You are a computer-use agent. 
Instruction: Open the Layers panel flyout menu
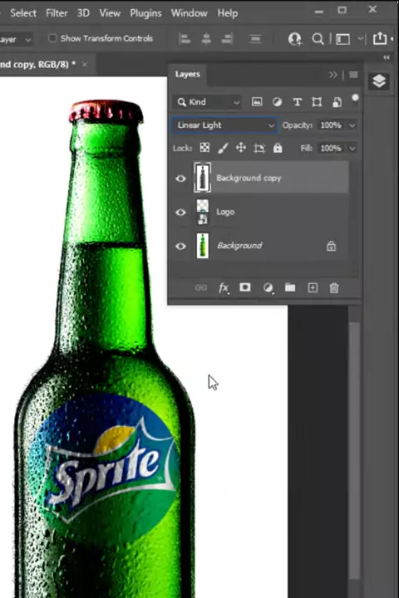353,75
